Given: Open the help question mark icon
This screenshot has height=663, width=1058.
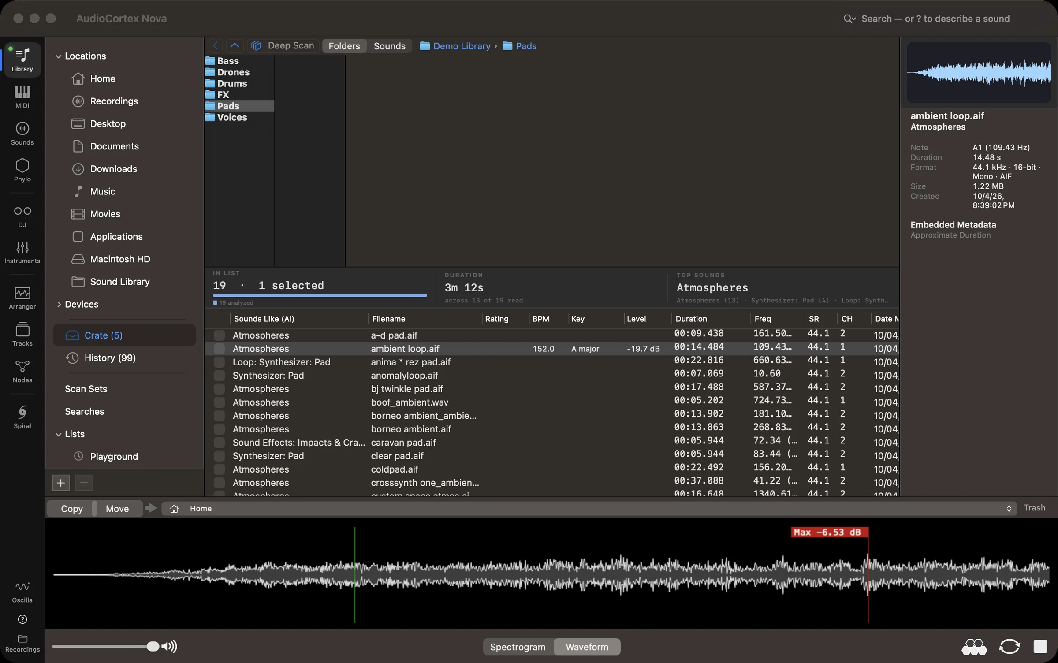Looking at the screenshot, I should (x=22, y=619).
